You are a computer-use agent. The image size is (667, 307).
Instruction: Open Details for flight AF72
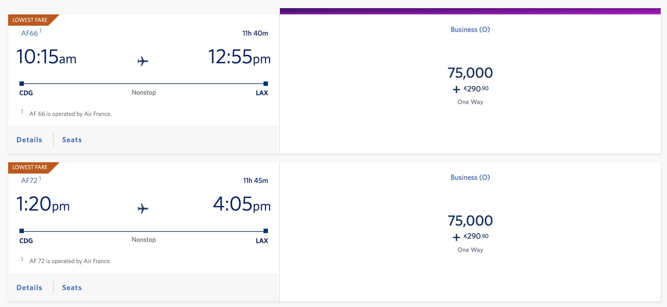point(29,288)
